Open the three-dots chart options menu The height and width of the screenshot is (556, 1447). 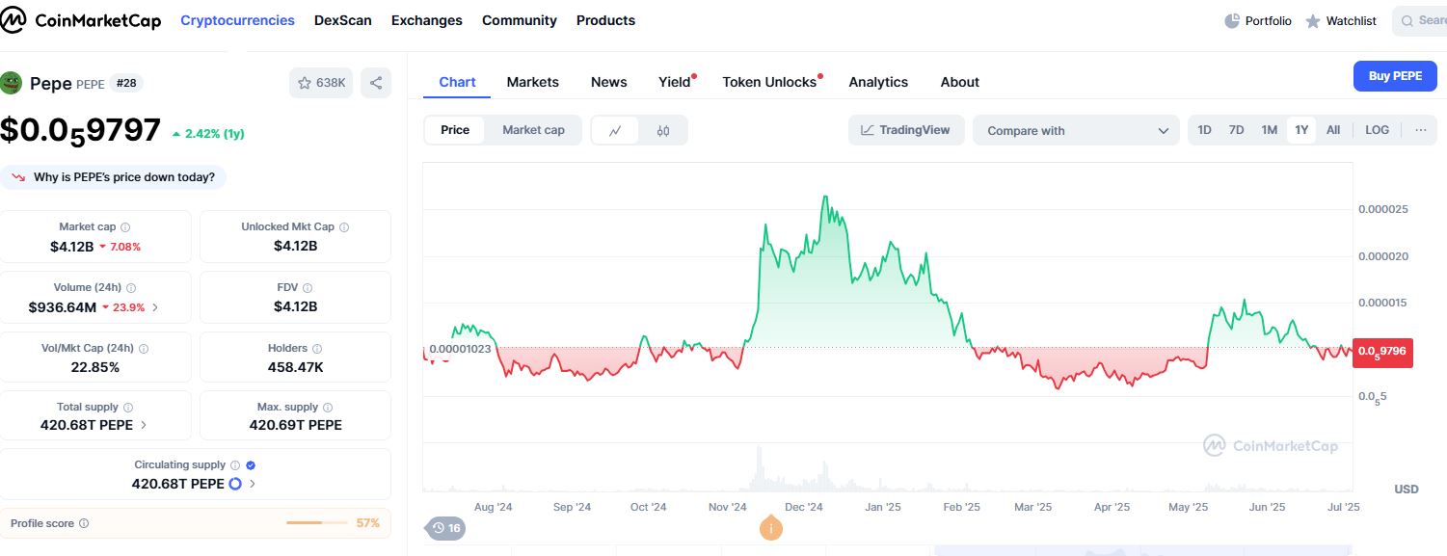coord(1420,130)
